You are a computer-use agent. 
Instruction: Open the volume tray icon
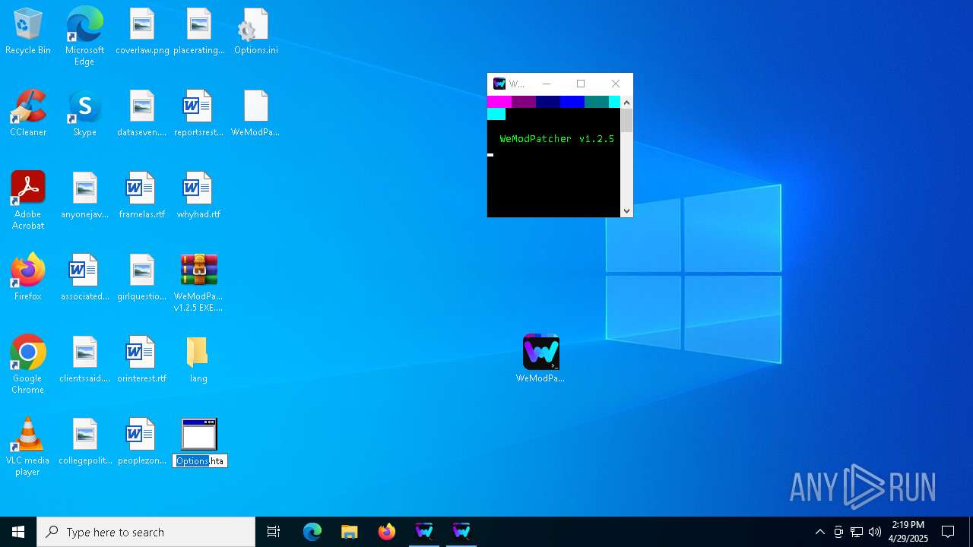tap(875, 532)
